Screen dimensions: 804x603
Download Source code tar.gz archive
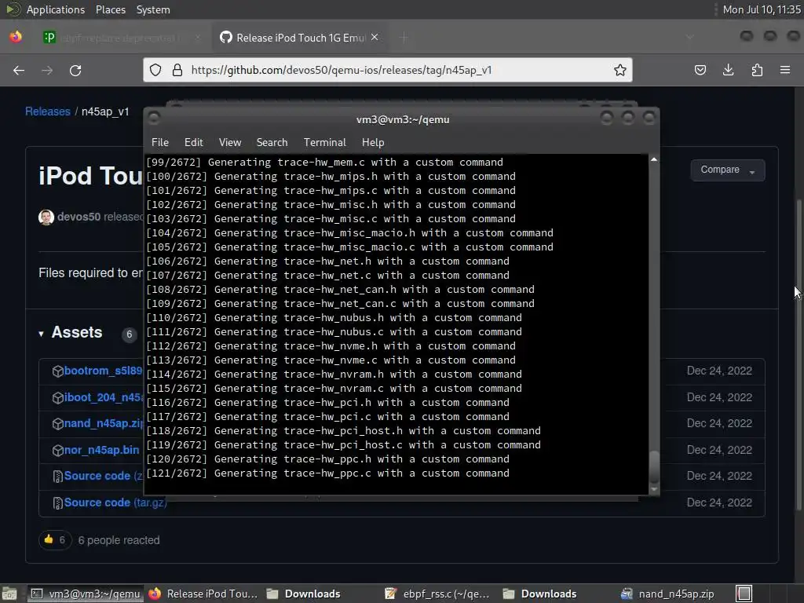pyautogui.click(x=115, y=502)
